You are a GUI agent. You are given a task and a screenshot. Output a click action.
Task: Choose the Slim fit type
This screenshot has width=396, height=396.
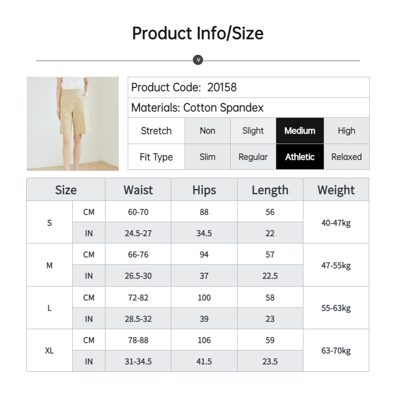[x=207, y=157]
